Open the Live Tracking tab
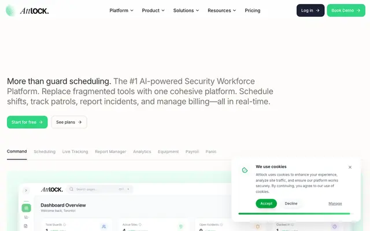The image size is (370, 231). [x=75, y=151]
